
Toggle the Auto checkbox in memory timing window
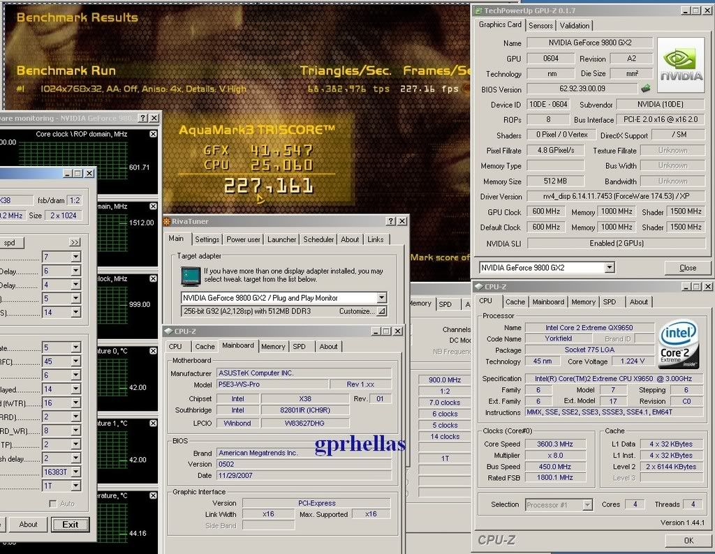(x=53, y=504)
